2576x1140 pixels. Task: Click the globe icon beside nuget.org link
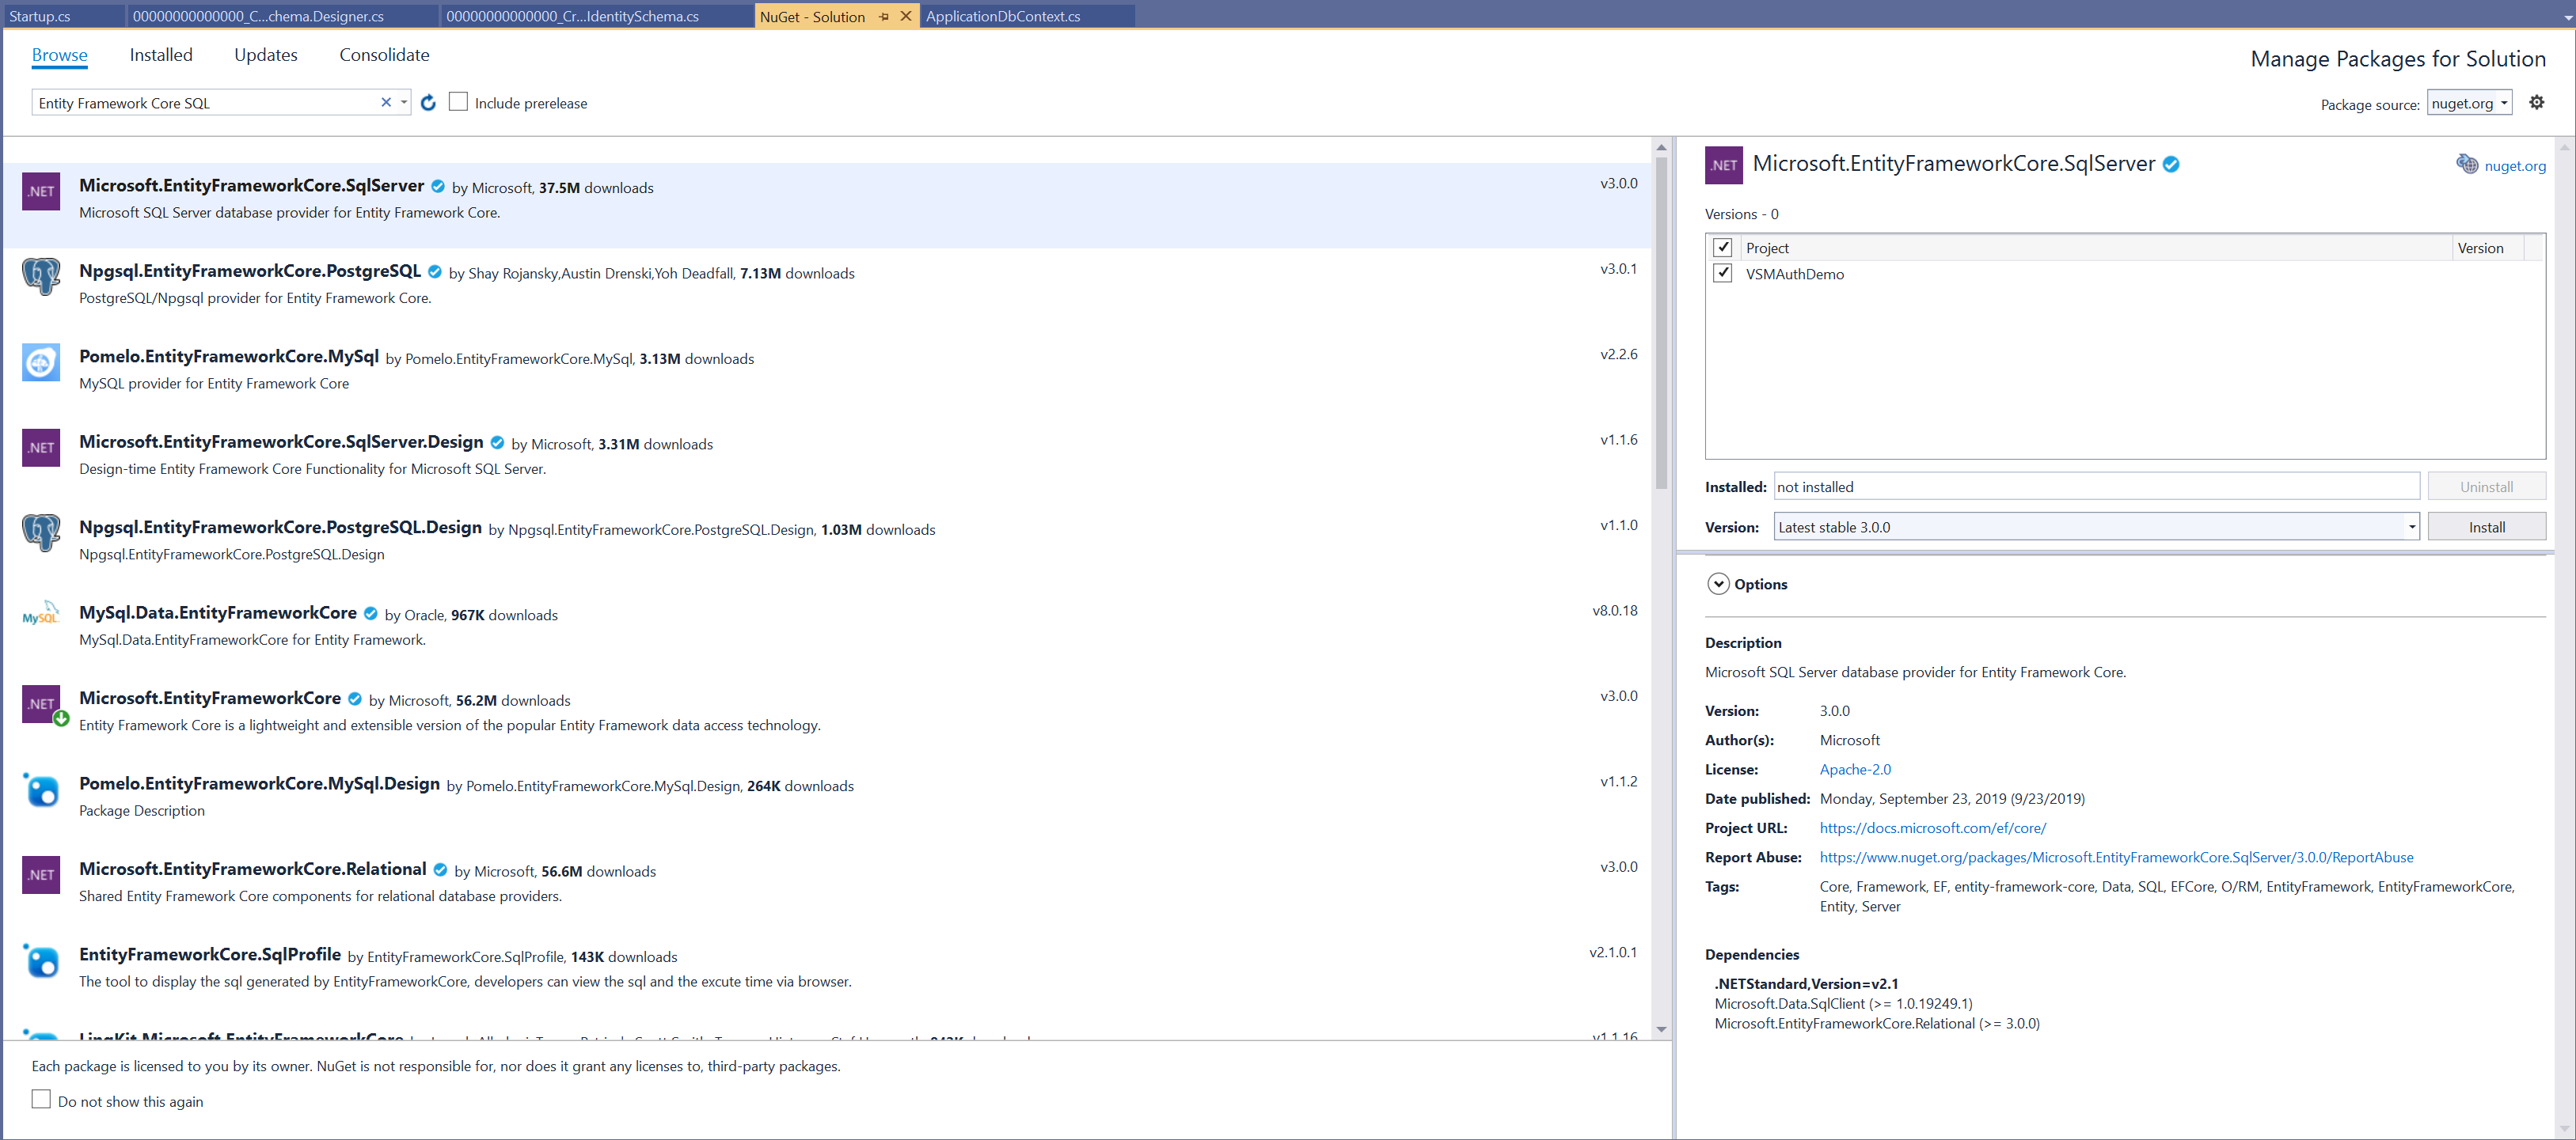point(2467,165)
